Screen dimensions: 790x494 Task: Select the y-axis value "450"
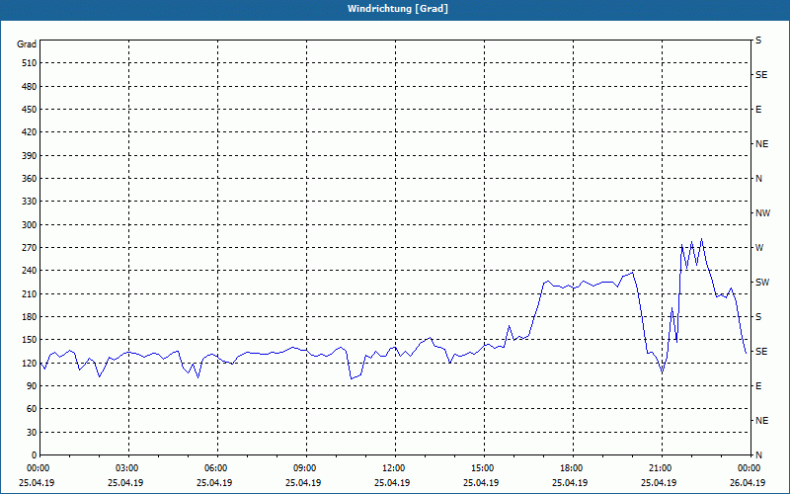(x=30, y=110)
